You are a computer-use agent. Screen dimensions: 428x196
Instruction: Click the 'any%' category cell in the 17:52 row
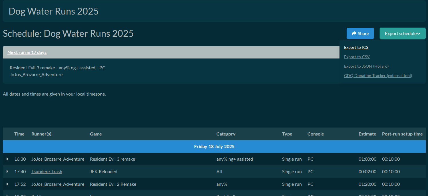[x=222, y=184]
